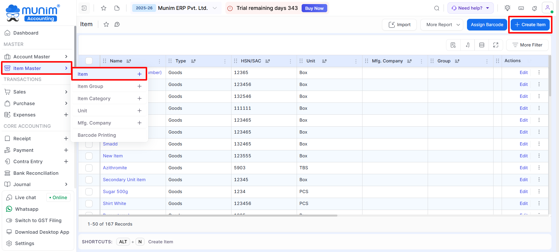This screenshot has height=252, width=559.
Task: Open the Need help? dropdown
Action: 470,8
